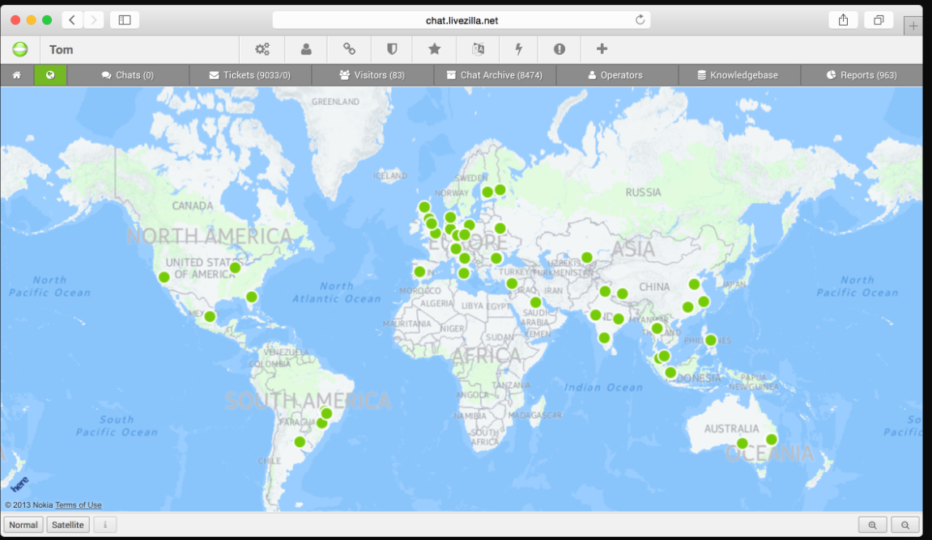Click the visitor marker in Australia's southeast
Screen dimensions: 932x540
[772, 440]
